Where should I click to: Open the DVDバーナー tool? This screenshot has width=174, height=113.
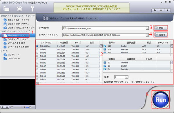pyautogui.click(x=12, y=59)
